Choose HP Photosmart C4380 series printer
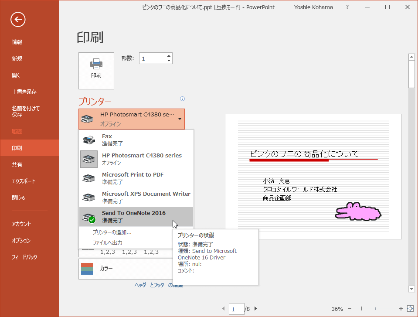Viewport: 418px width, 317px height. pos(136,159)
